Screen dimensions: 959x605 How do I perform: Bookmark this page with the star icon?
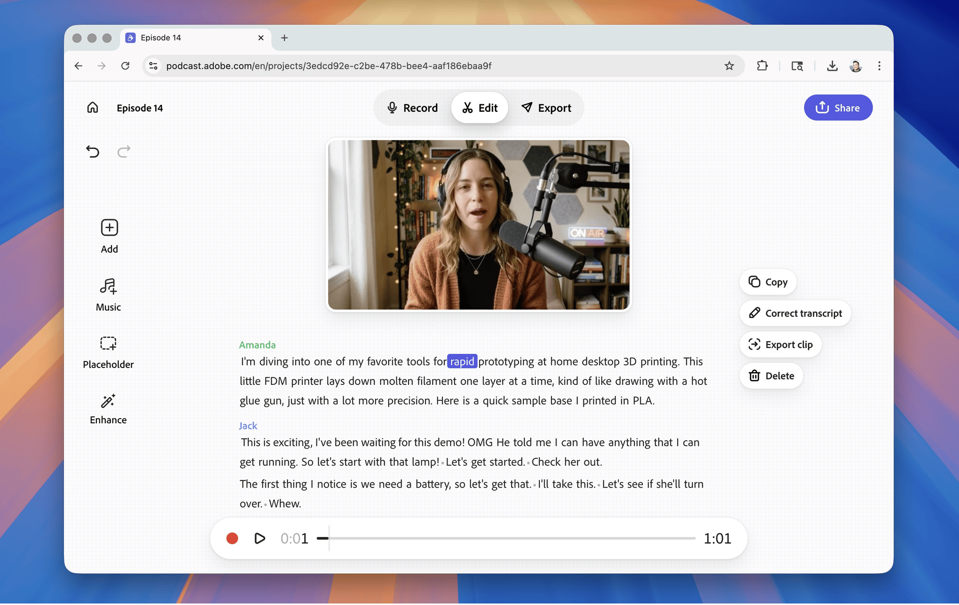(729, 66)
